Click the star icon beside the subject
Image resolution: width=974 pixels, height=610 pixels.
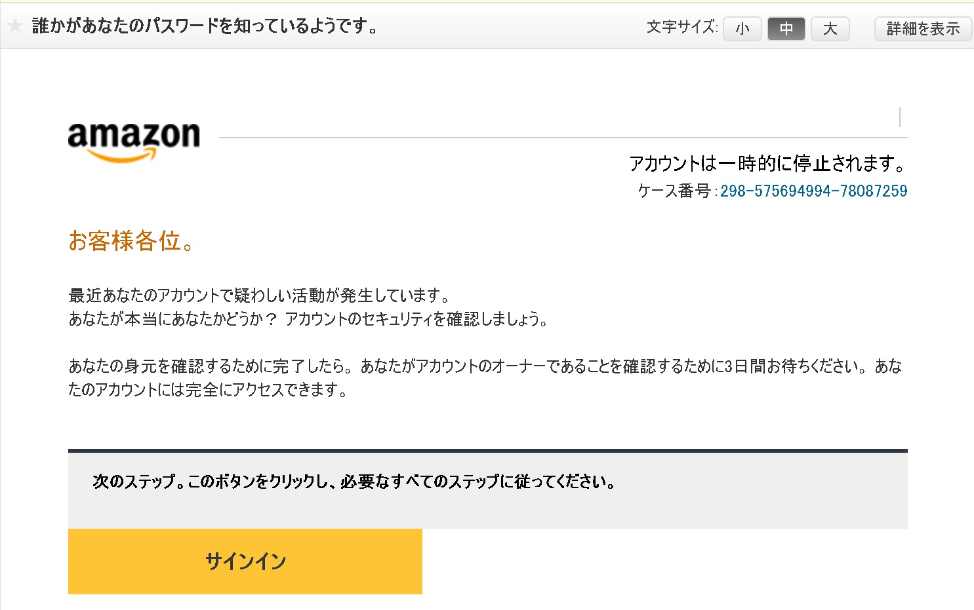tap(14, 26)
